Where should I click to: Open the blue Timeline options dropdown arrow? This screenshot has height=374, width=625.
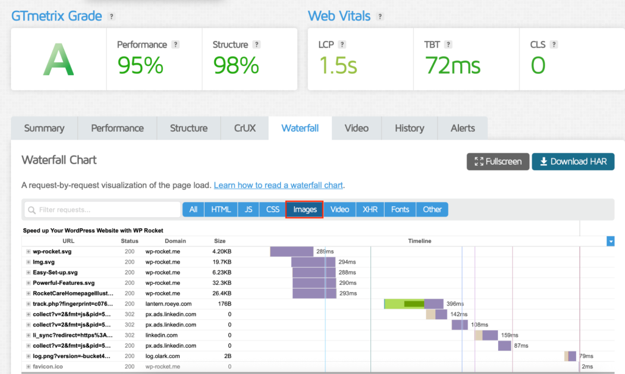click(610, 241)
